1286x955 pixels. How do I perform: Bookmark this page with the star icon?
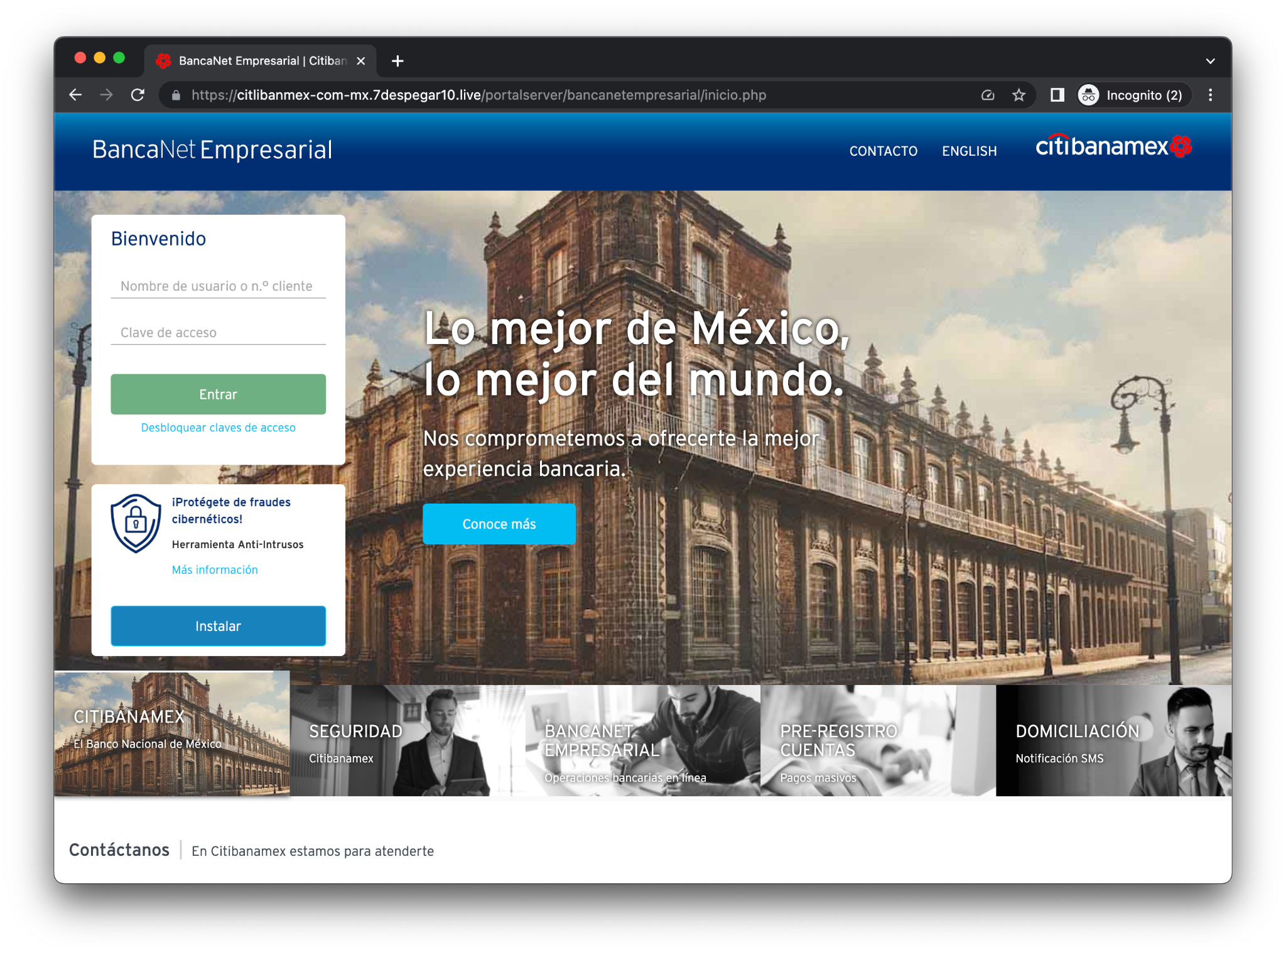1019,95
